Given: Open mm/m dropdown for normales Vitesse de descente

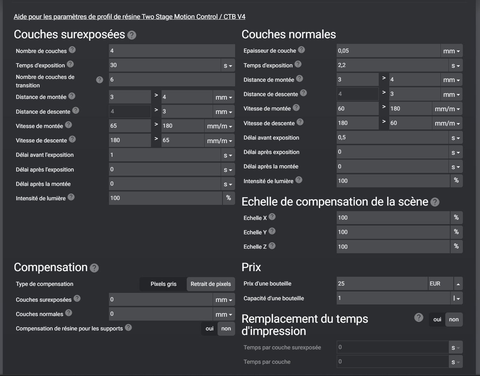Looking at the screenshot, I should point(447,123).
